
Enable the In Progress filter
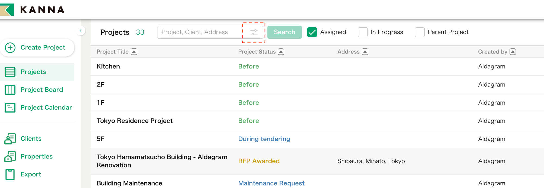(363, 32)
